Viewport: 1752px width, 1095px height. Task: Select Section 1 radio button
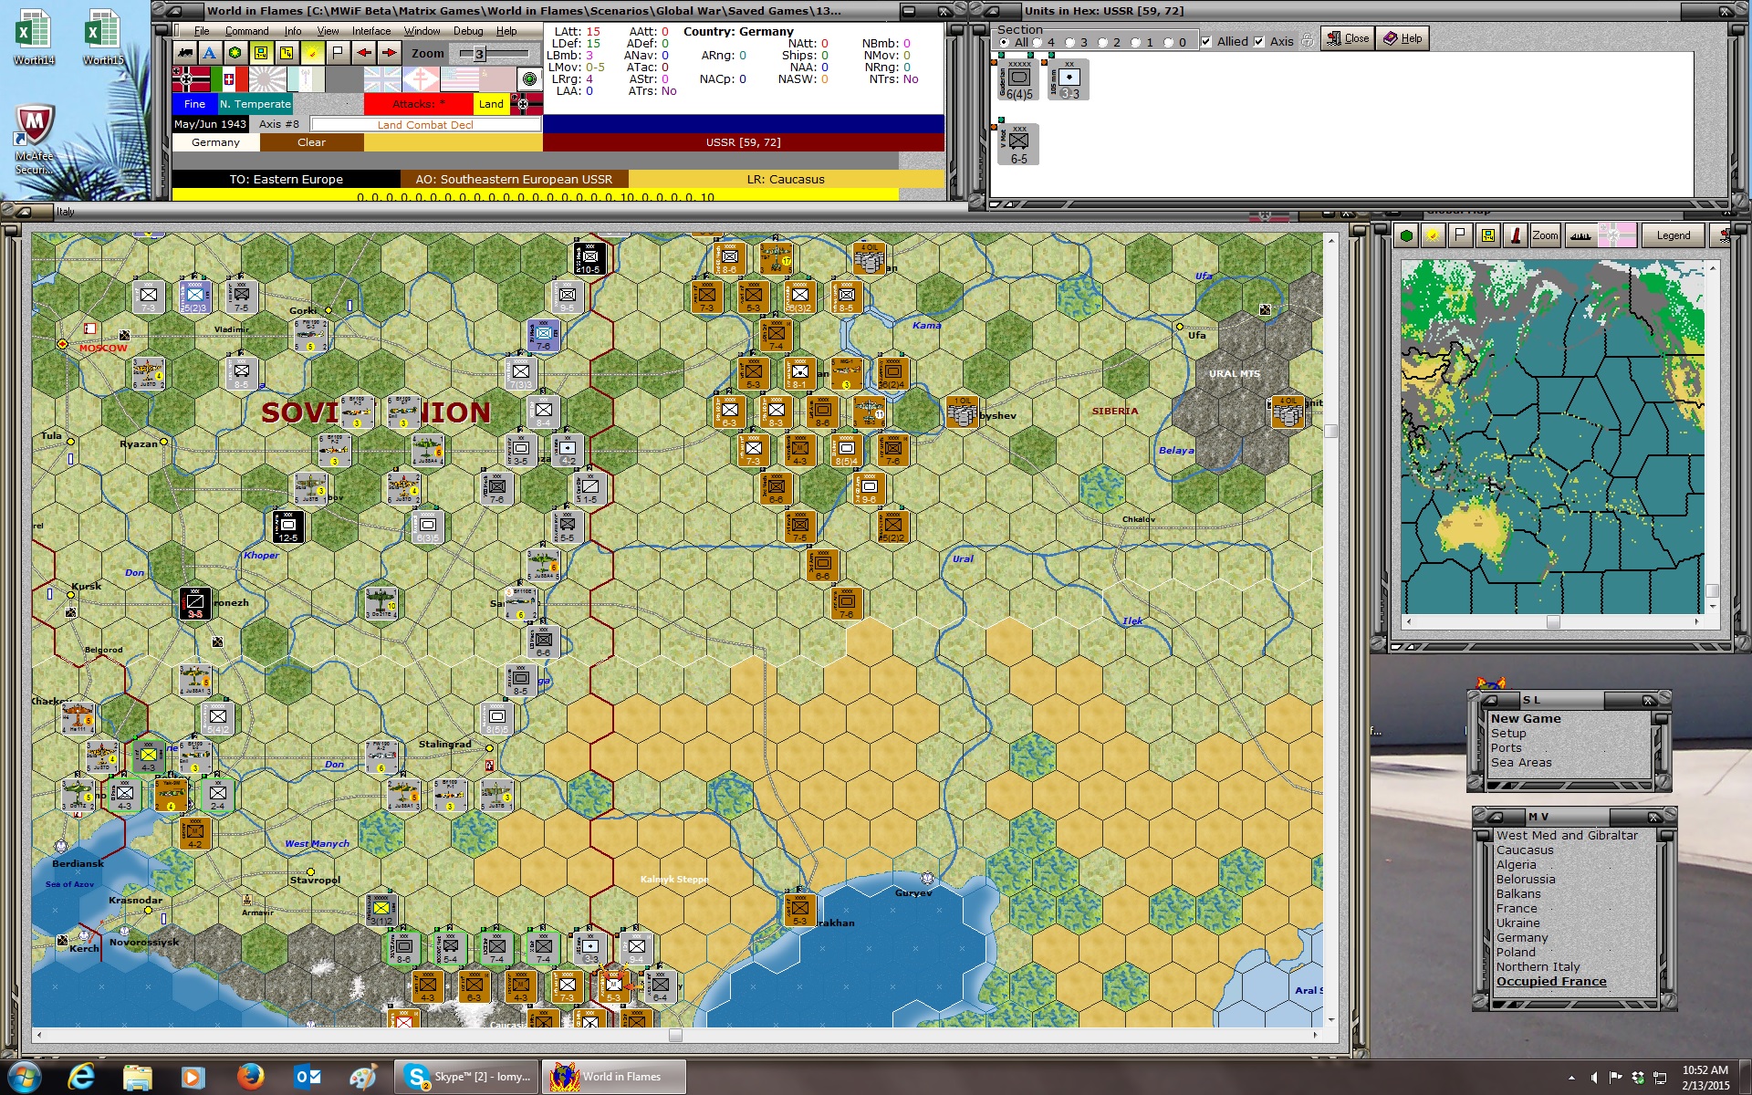click(1135, 42)
